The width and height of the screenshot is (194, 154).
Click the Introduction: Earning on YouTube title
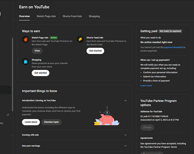39,100
